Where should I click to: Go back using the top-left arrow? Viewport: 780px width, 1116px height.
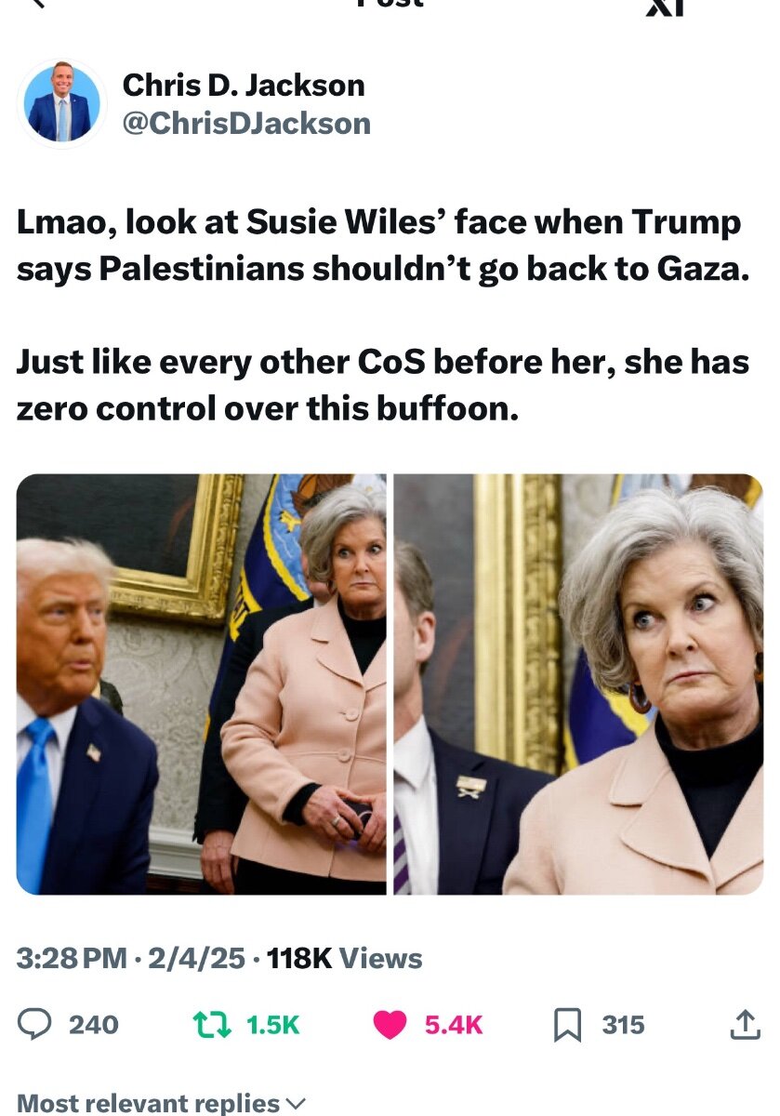coord(37,4)
